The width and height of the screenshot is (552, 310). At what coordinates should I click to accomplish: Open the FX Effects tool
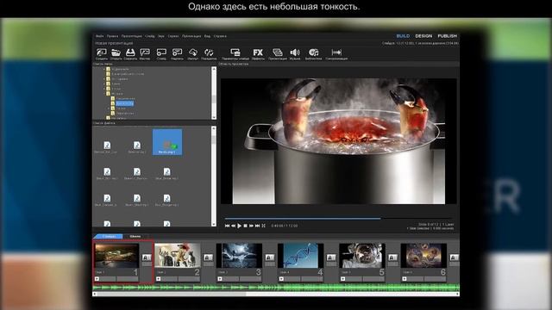[258, 53]
